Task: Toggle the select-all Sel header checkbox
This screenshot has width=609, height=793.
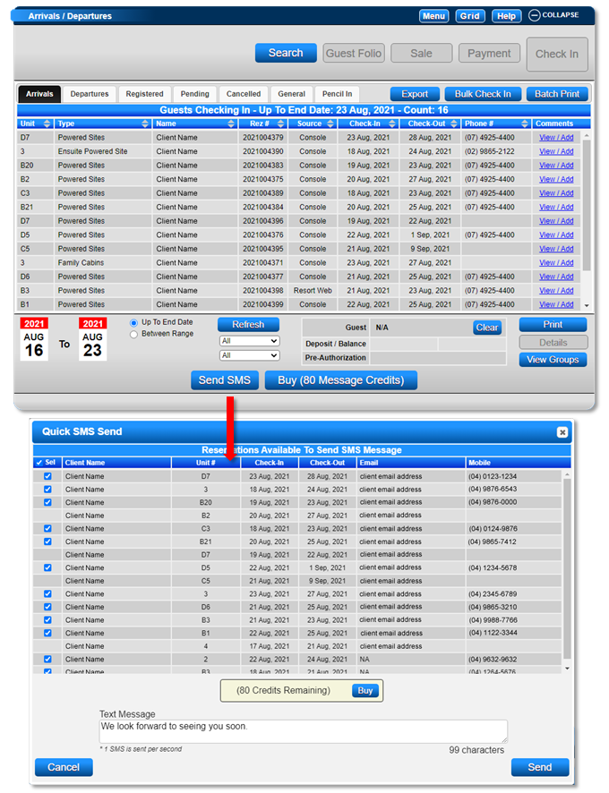Action: (39, 462)
